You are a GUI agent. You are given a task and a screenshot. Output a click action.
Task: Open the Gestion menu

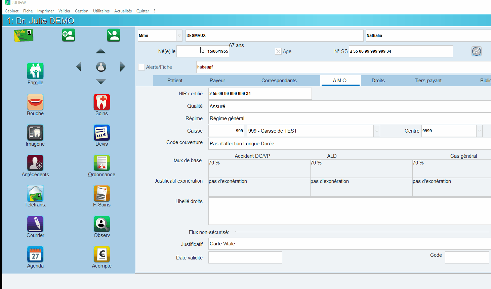82,11
